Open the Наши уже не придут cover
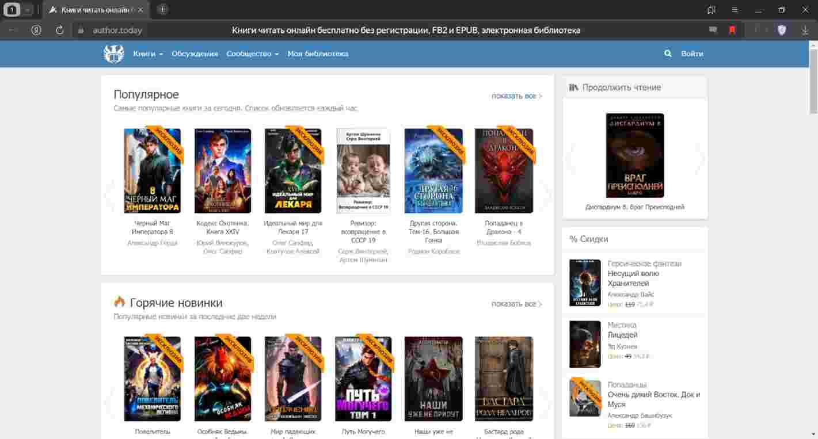Screen dimensions: 818x439 (x=433, y=379)
